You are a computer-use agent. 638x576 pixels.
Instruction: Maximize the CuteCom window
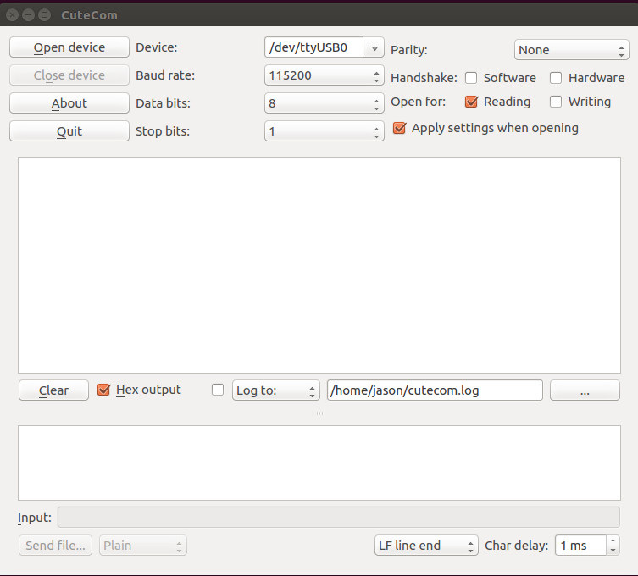[44, 15]
